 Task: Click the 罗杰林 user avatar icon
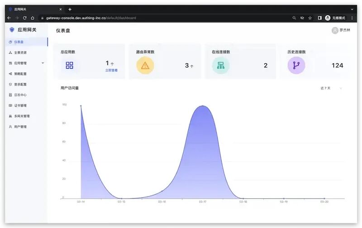(x=335, y=30)
